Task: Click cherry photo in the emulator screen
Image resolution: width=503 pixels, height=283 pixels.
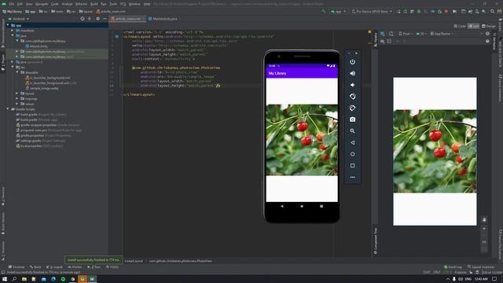Action: (302, 140)
